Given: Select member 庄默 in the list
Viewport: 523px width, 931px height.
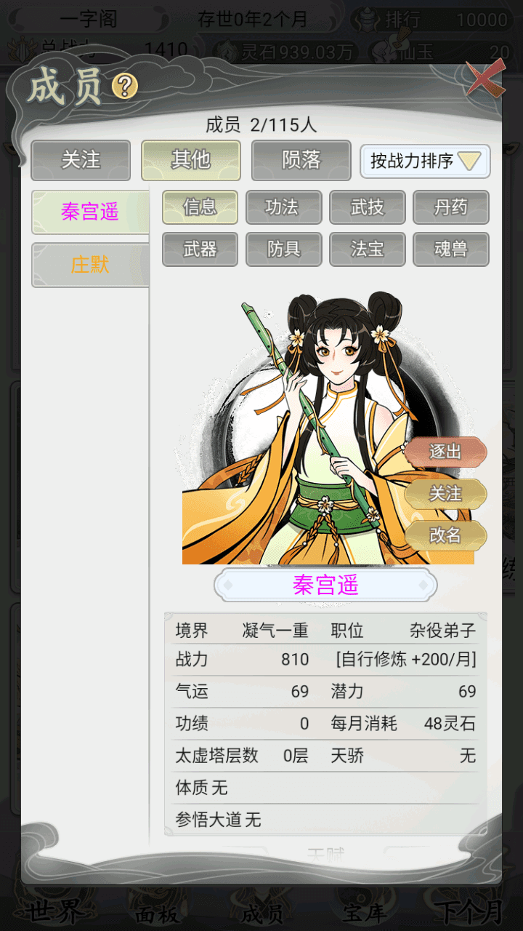Looking at the screenshot, I should tap(90, 265).
